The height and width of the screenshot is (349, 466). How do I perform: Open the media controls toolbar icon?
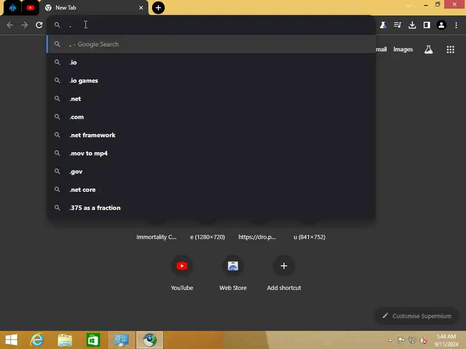(x=397, y=25)
